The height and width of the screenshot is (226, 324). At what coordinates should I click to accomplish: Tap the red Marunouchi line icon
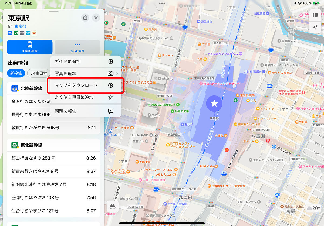pos(34,33)
